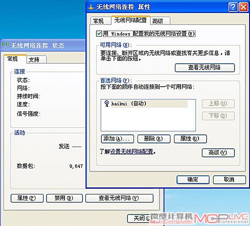The width and height of the screenshot is (250, 226).
Task: Click 属性(P) button in status window
Action: pyautogui.click(x=27, y=198)
